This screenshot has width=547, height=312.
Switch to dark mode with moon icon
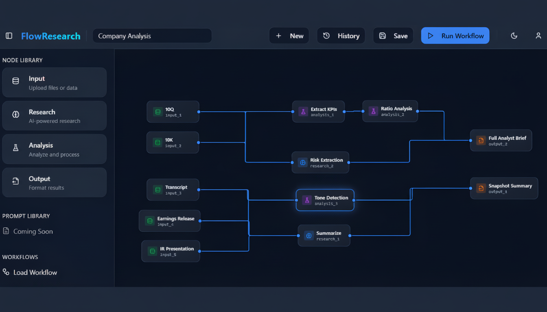514,36
